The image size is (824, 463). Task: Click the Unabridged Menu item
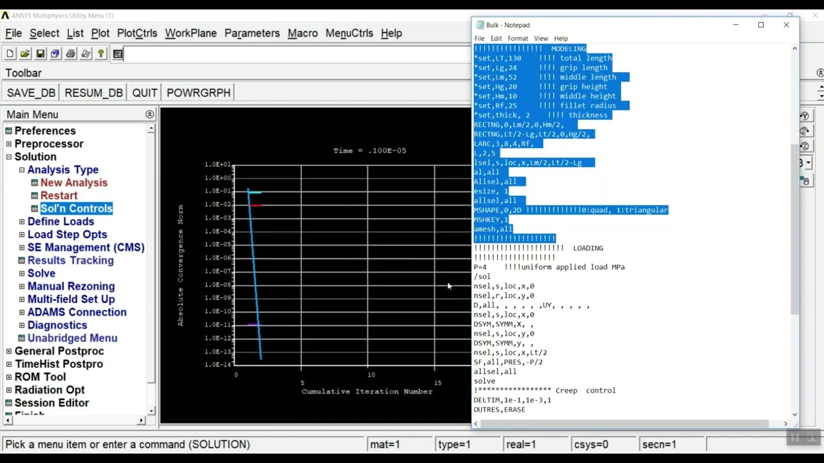[x=72, y=338]
